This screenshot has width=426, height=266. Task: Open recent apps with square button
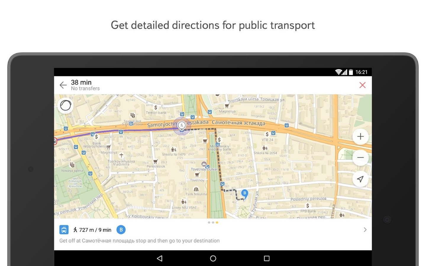tap(267, 258)
